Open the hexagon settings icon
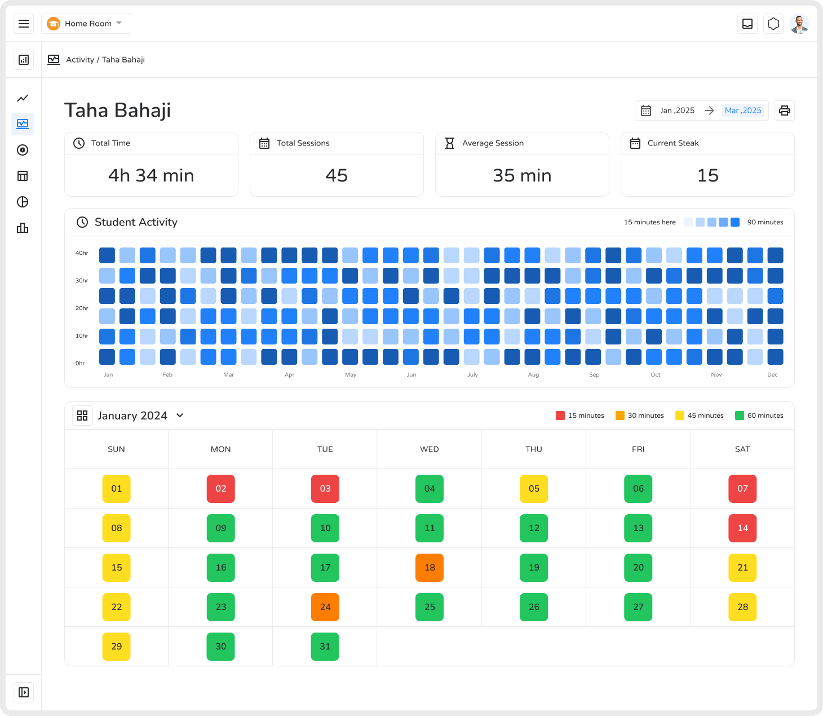Viewport: 823px width, 716px height. pos(773,24)
